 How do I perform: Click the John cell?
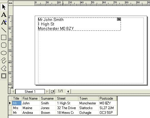tap(31, 103)
